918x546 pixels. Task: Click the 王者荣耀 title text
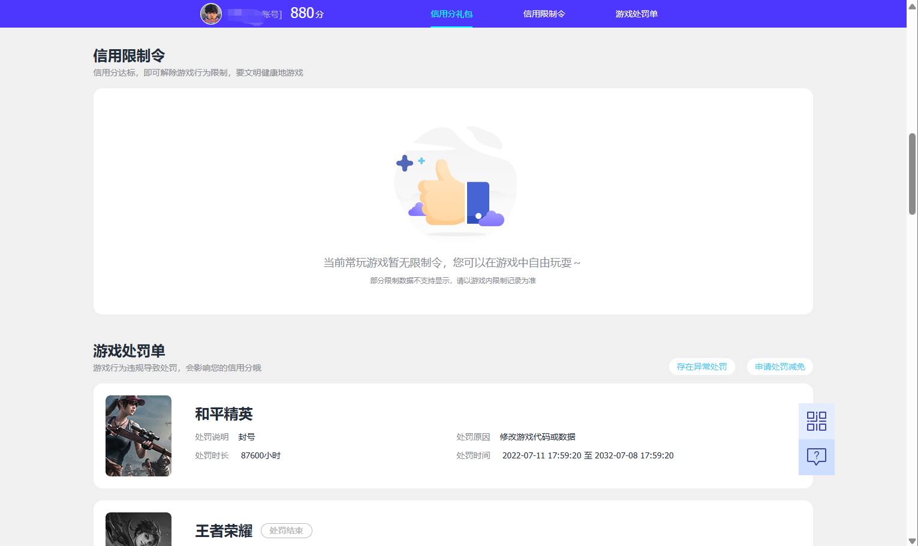(224, 531)
